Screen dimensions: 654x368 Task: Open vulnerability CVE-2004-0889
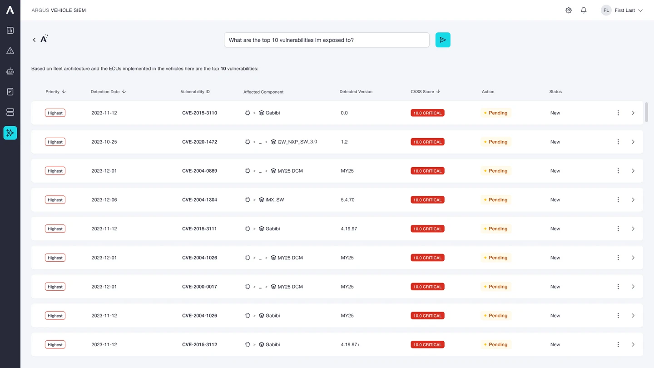click(199, 171)
